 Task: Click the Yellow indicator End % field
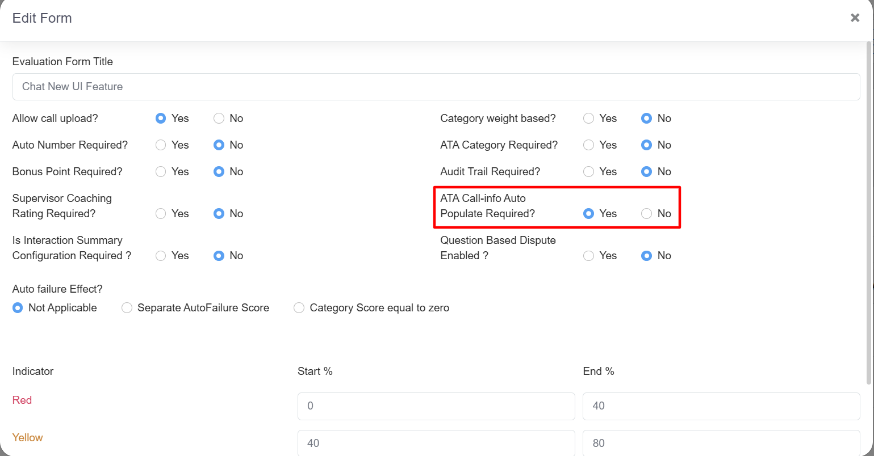click(x=721, y=443)
